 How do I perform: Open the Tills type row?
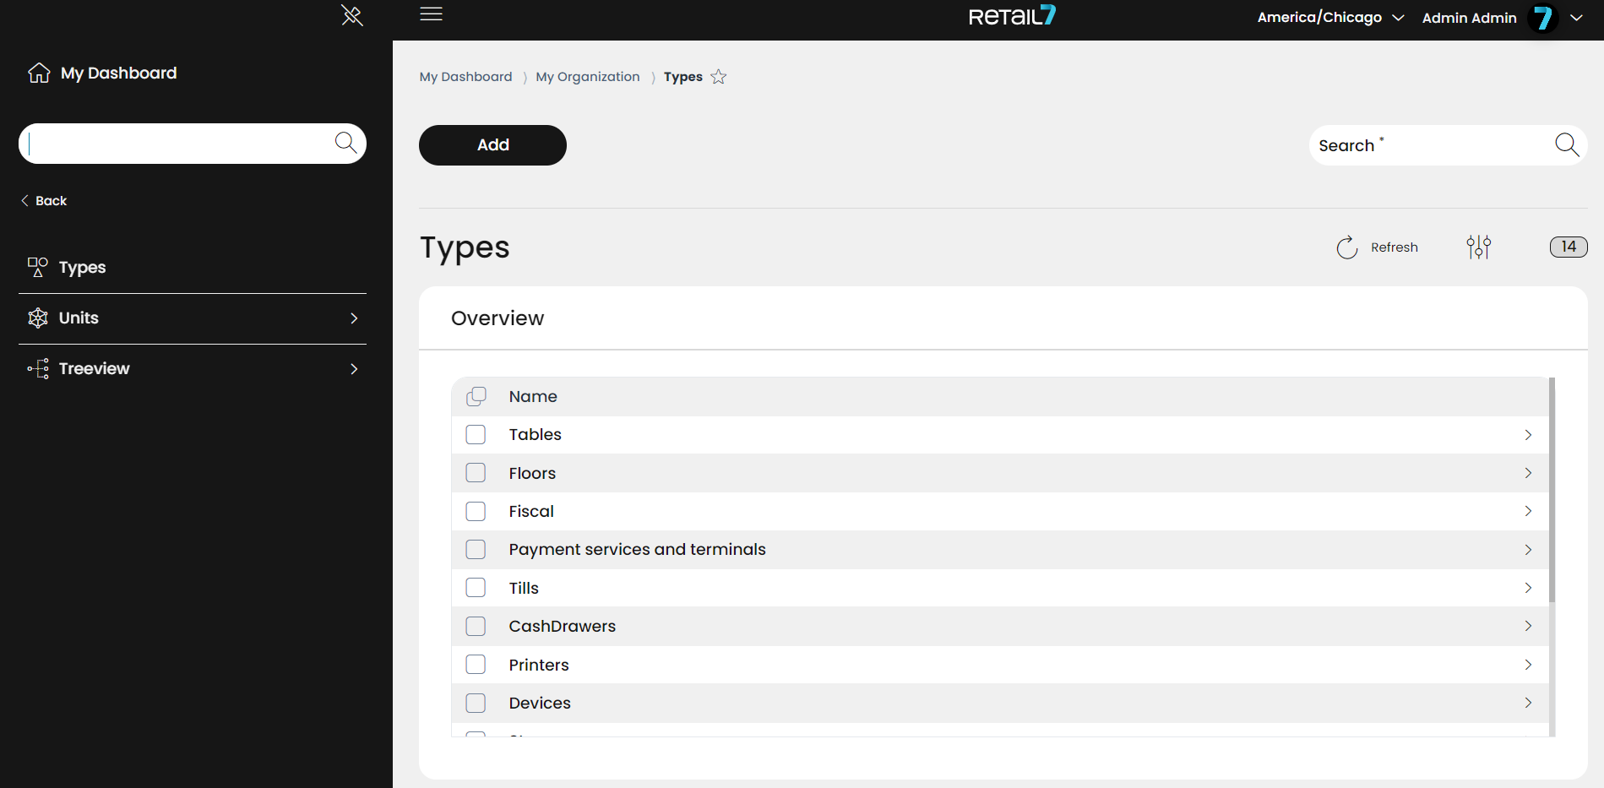pyautogui.click(x=1001, y=588)
